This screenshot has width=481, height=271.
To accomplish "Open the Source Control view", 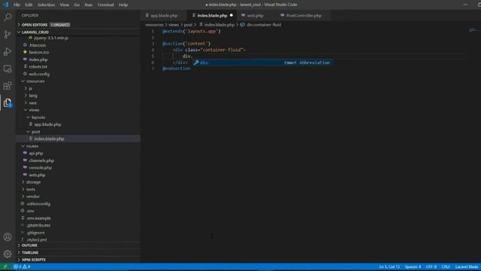I will pos(8,34).
